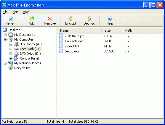Screen dimensions: 165x125
Task: Close the Max File Encryption window
Action: 160,5
